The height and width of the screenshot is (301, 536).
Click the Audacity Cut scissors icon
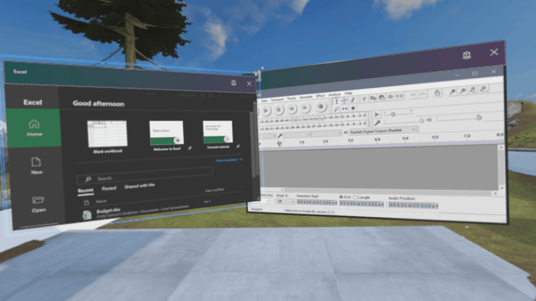(x=364, y=99)
